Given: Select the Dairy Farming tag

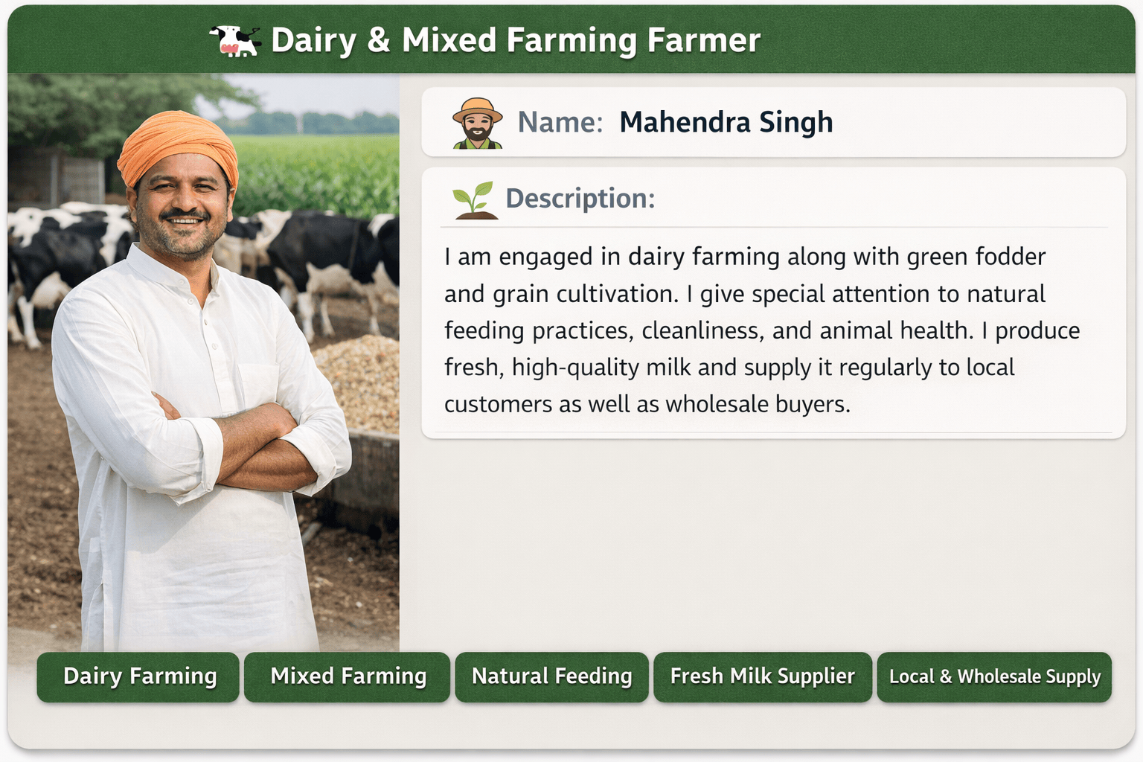Looking at the screenshot, I should [139, 676].
